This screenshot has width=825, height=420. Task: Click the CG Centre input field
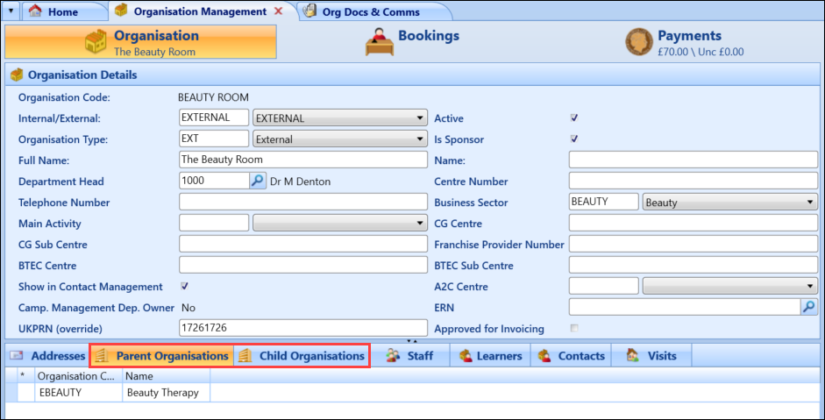click(x=693, y=223)
